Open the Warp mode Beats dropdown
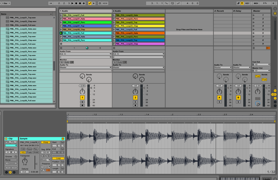This screenshot has height=180, width=278. [x=46, y=160]
